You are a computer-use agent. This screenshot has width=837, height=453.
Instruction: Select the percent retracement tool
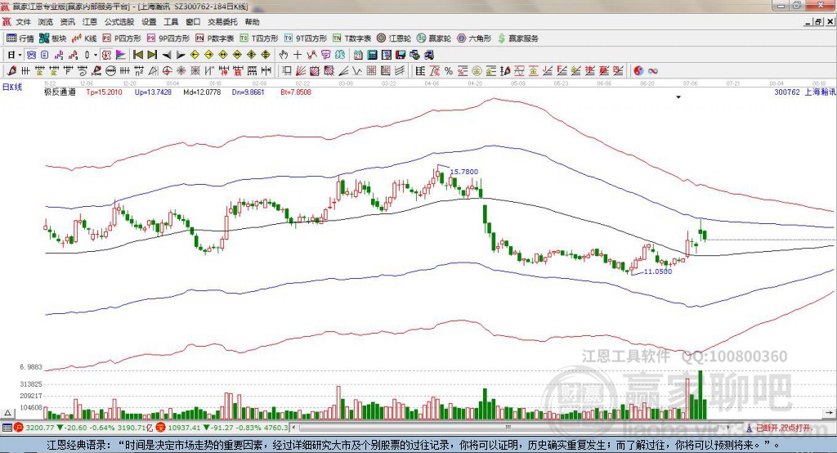[x=449, y=70]
